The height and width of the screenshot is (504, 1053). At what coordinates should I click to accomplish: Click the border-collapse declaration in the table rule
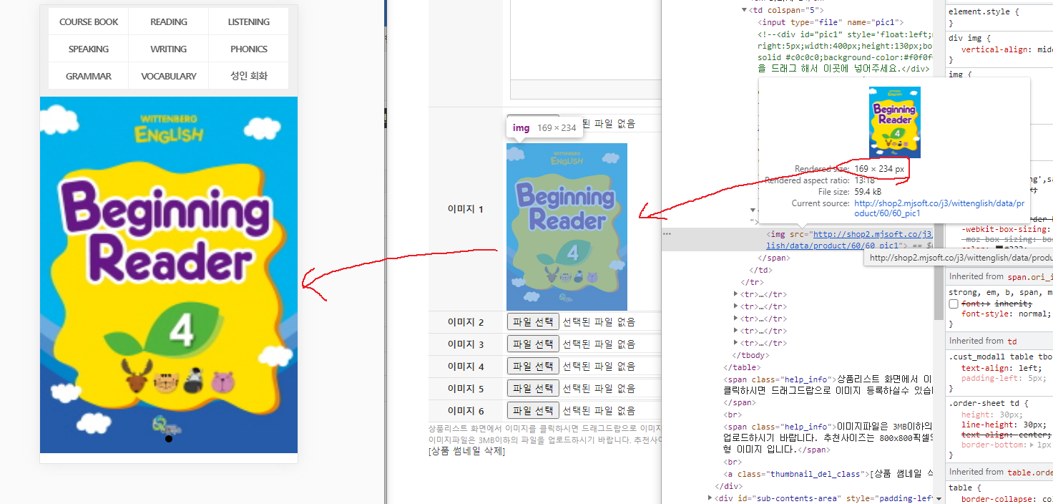point(1007,499)
